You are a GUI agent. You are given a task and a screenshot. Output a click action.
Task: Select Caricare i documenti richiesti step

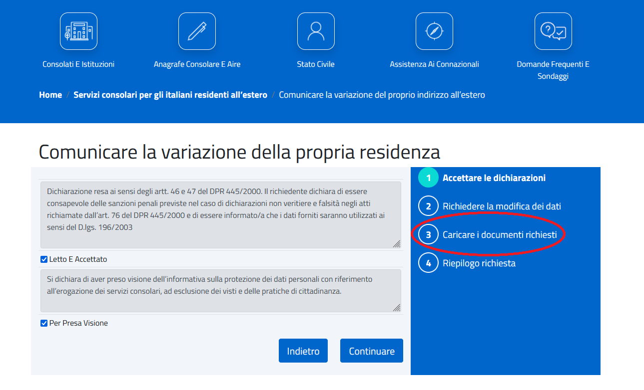(500, 235)
